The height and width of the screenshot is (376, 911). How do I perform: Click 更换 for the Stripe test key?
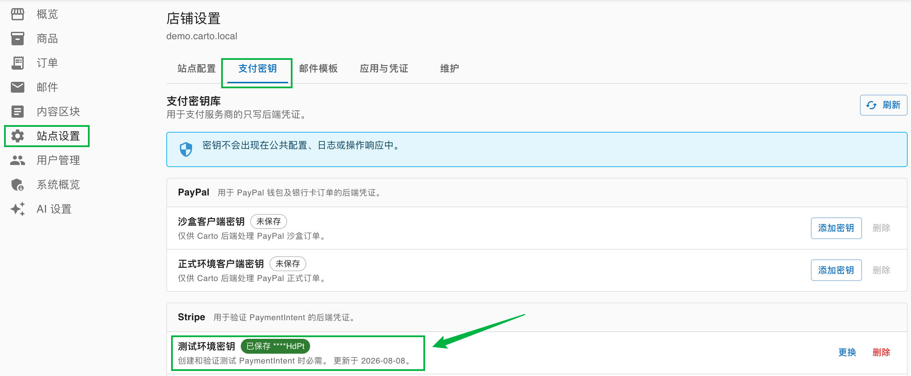coord(847,352)
